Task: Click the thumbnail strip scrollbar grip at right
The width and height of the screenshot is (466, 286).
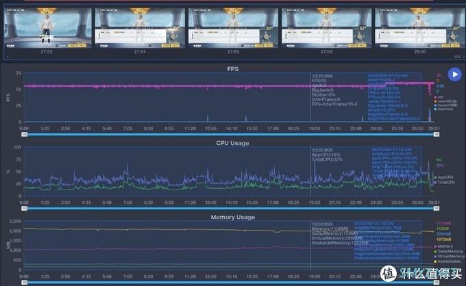Action: [x=457, y=57]
